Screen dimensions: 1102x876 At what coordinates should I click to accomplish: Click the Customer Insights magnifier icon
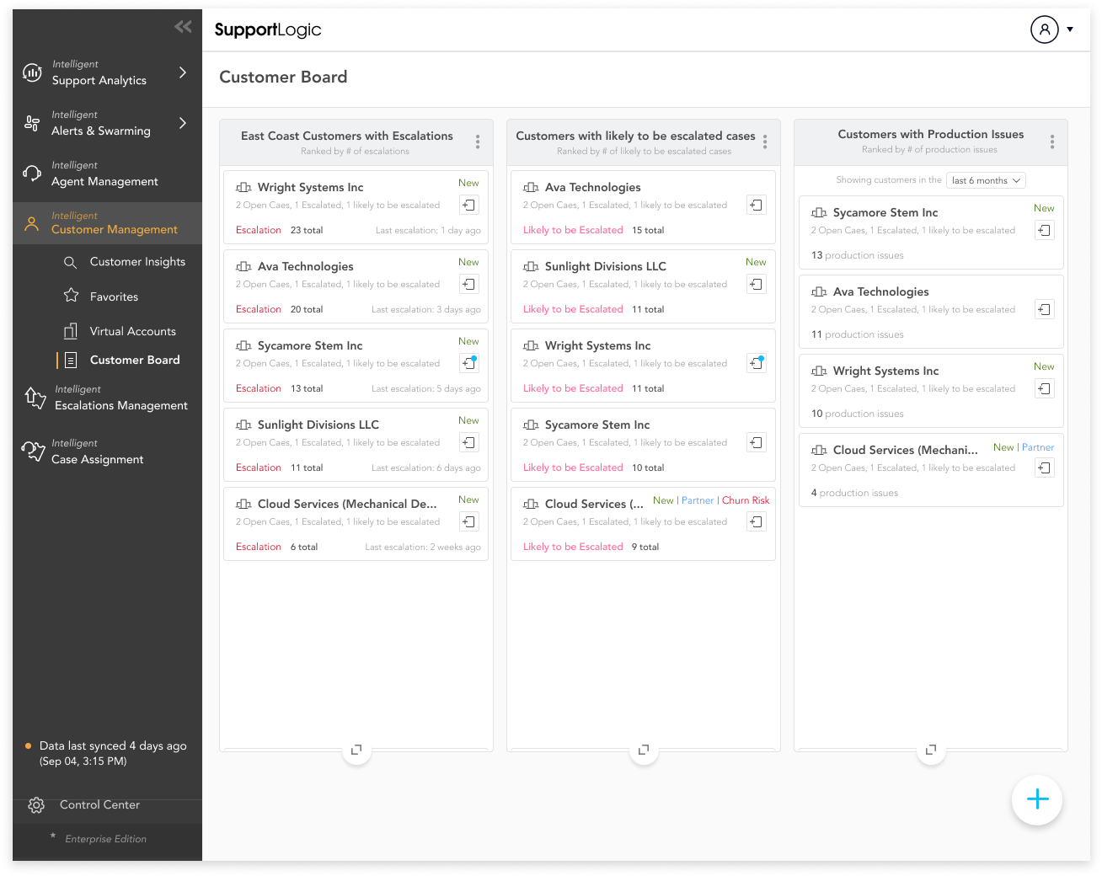click(71, 263)
